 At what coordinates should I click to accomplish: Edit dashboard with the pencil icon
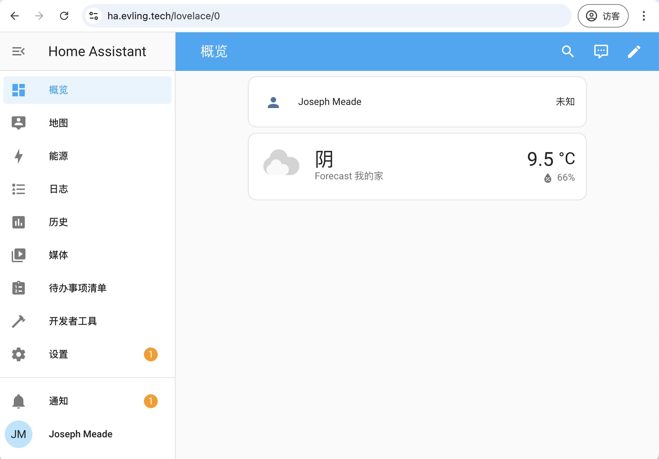(634, 52)
